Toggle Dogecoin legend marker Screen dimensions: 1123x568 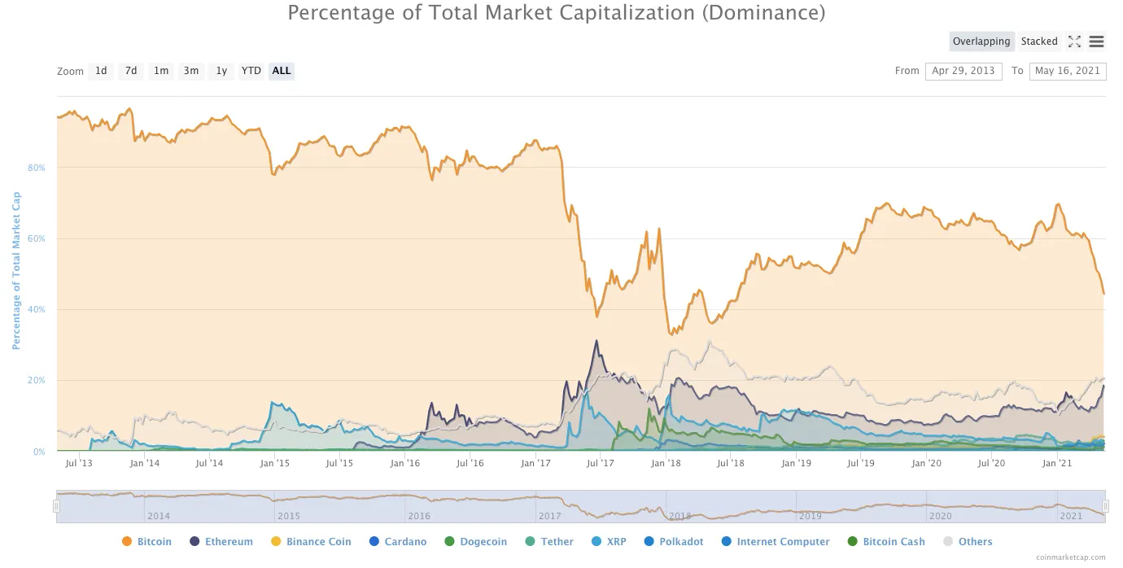pos(450,542)
